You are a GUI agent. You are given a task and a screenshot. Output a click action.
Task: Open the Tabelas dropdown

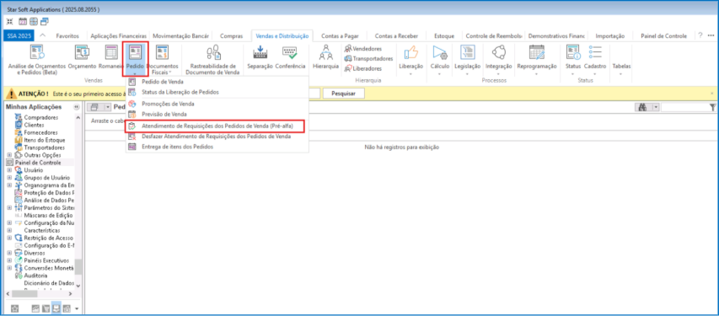pos(621,65)
